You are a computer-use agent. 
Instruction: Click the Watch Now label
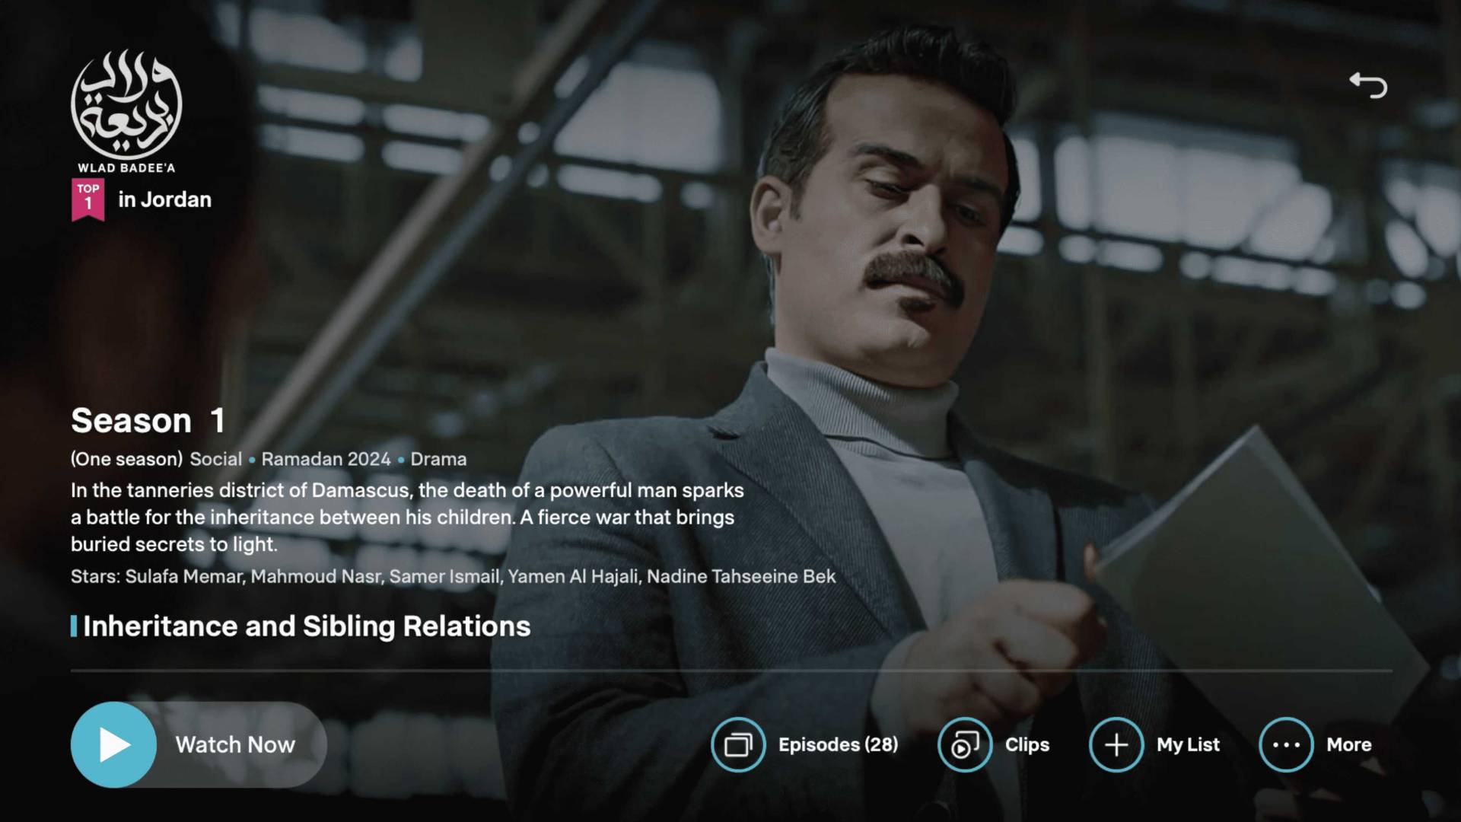click(x=235, y=744)
